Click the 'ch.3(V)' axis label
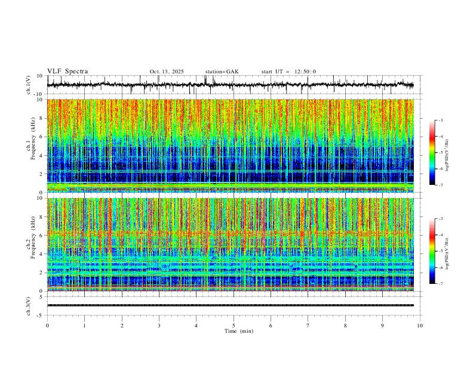The image size is (473, 365). coord(29,306)
